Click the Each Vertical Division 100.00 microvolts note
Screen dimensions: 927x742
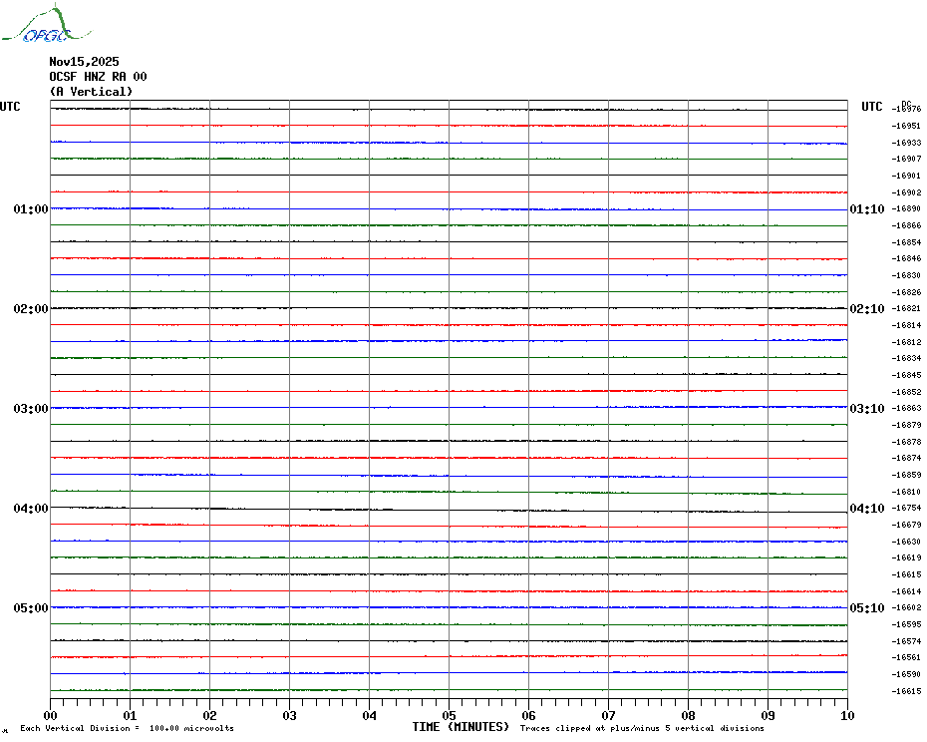coord(128,728)
